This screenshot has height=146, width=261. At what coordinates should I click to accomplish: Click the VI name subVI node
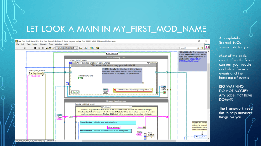(x=105, y=91)
